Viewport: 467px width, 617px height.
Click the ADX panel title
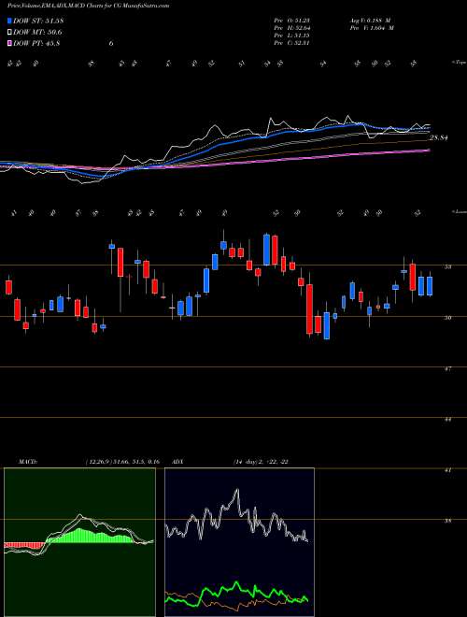click(x=178, y=462)
